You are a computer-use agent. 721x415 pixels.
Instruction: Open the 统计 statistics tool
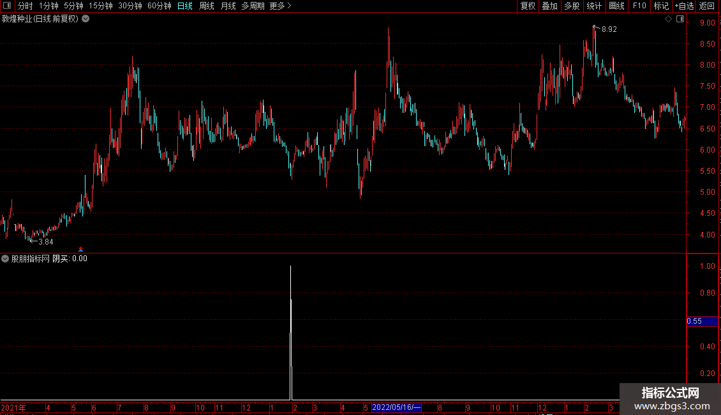click(594, 6)
